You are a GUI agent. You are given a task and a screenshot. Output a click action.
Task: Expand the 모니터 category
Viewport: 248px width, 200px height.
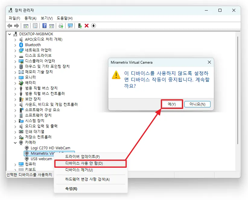pos(15,78)
